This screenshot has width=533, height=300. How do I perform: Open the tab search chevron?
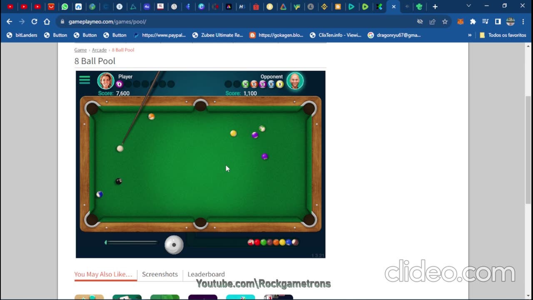coord(468,6)
